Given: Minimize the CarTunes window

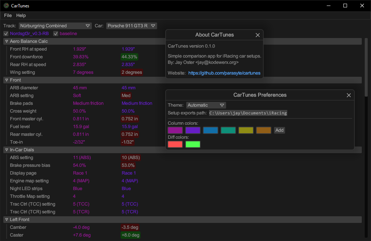Looking at the screenshot, I should [x=329, y=6].
